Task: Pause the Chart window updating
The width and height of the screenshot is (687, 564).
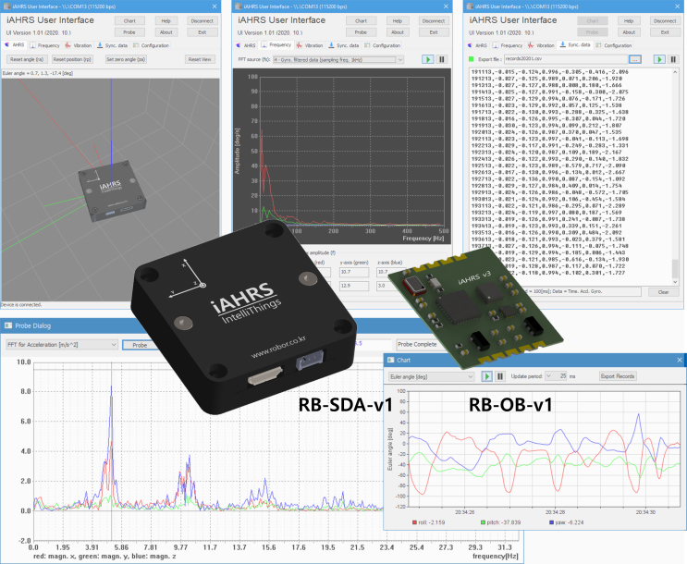Action: [500, 376]
